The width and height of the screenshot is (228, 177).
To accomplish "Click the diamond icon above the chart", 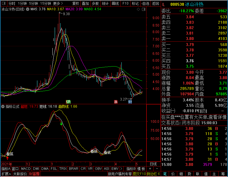I will click(x=138, y=9).
